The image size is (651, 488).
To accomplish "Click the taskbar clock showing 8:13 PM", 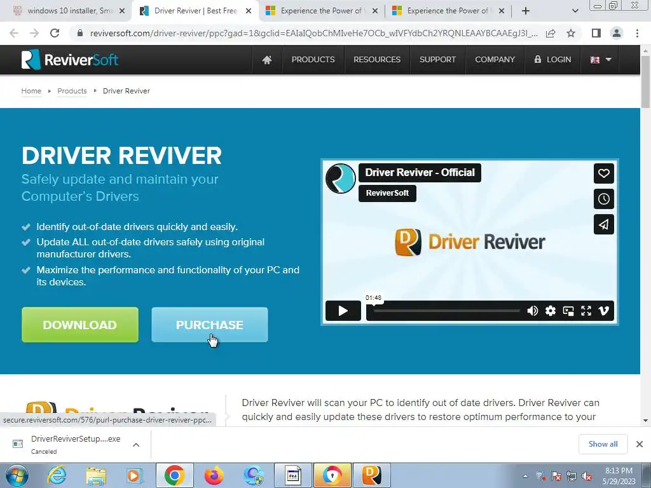I will 619,476.
